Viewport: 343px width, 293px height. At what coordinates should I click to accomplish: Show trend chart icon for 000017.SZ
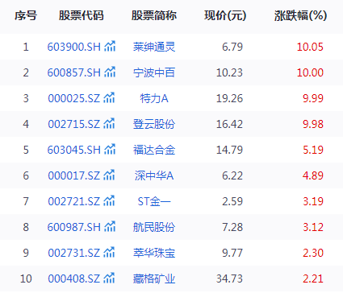coord(109,175)
